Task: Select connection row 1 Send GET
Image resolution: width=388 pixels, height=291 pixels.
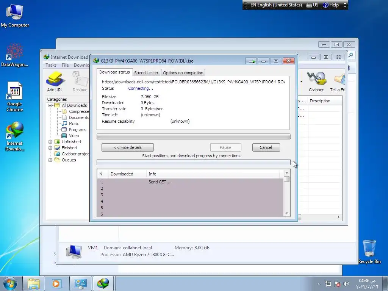Action: point(190,182)
